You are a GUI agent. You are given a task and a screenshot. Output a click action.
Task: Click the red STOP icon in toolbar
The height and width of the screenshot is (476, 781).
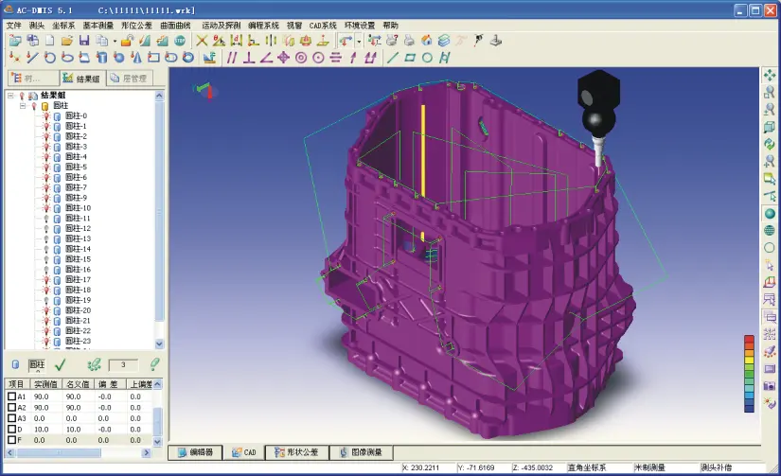tap(180, 41)
